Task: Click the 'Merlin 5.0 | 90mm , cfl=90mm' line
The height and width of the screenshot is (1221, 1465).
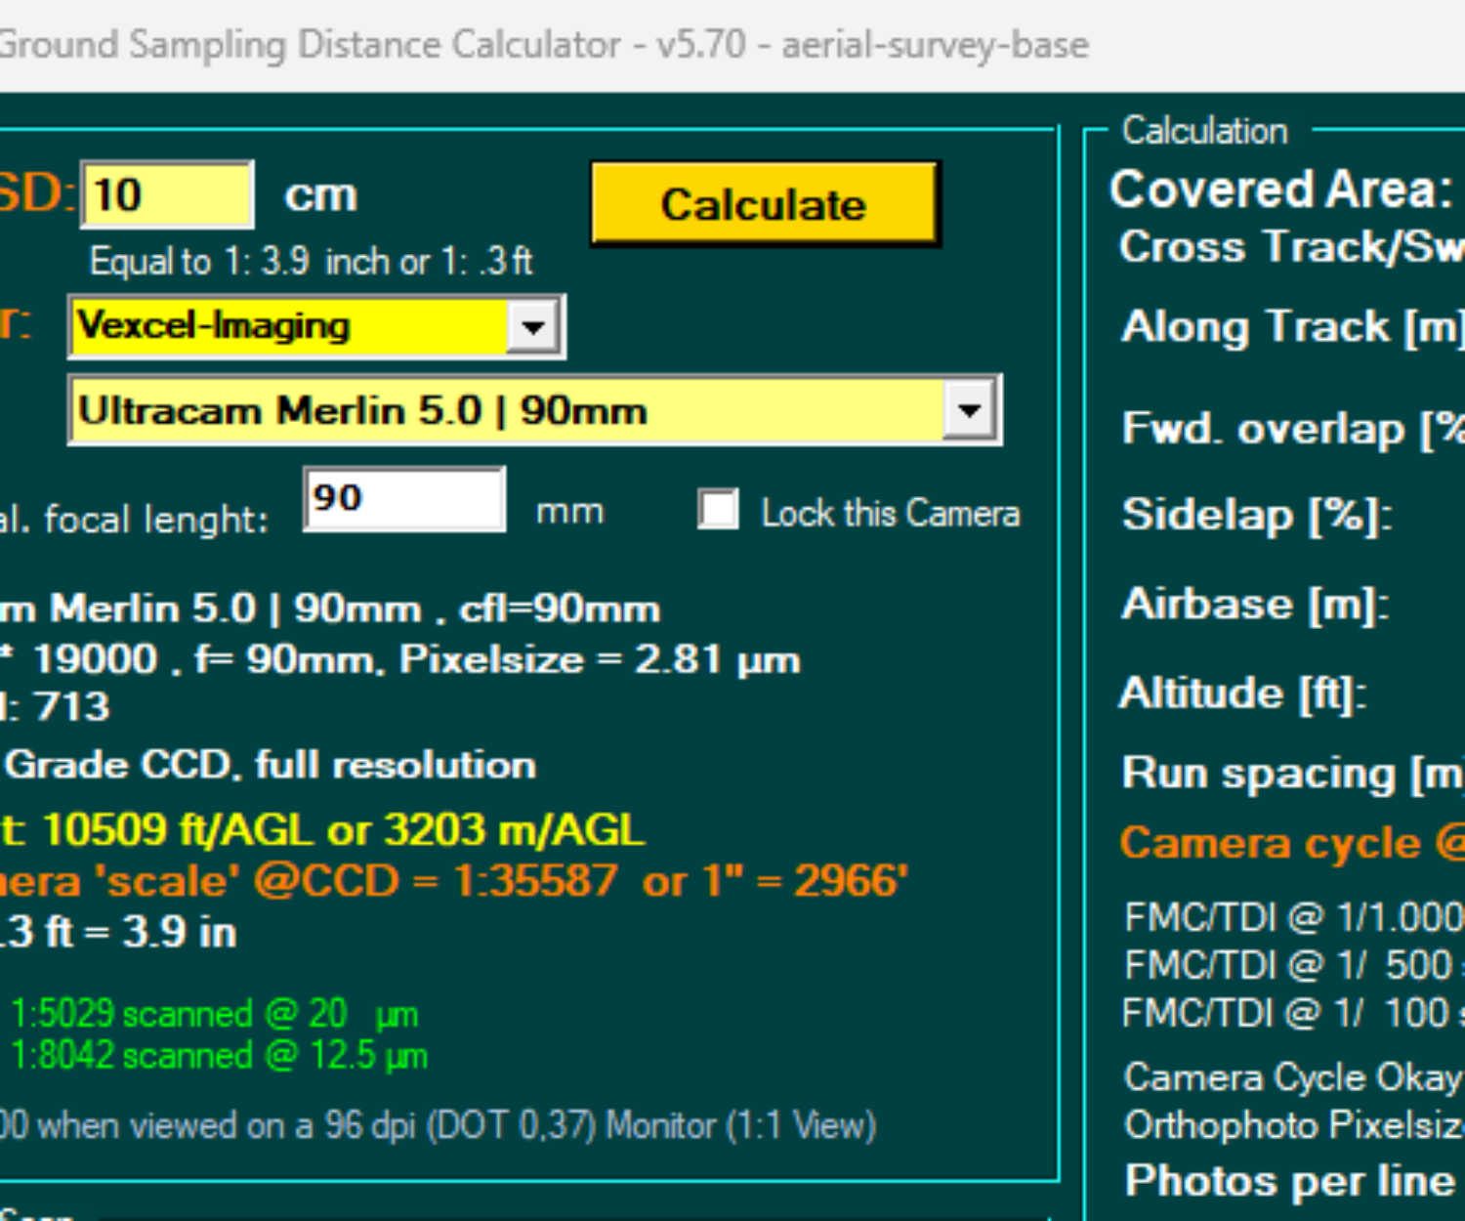Action: pyautogui.click(x=330, y=609)
